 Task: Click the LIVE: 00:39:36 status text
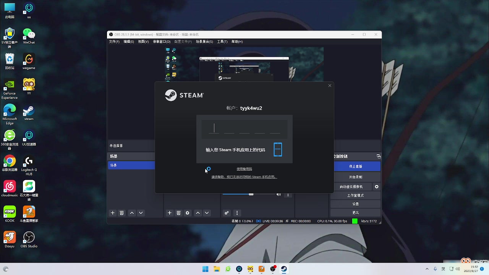click(x=273, y=221)
